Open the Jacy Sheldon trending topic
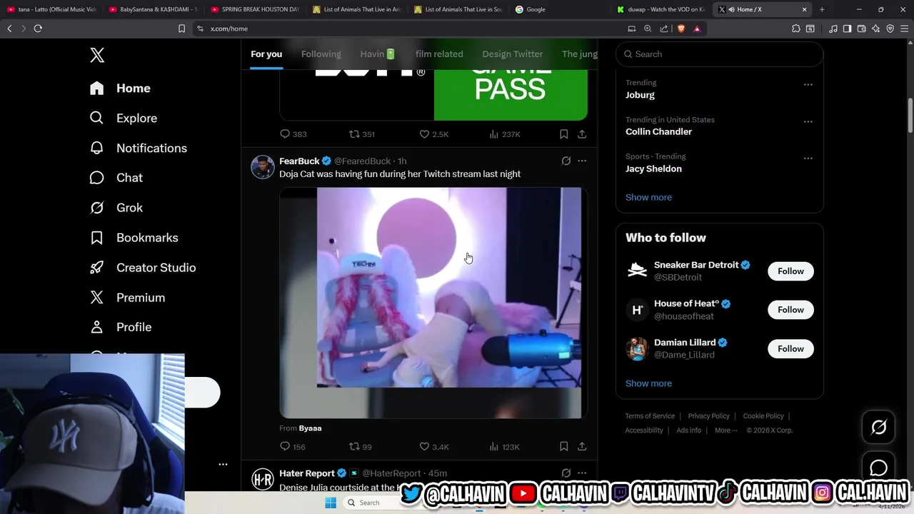Viewport: 914px width, 514px height. pos(653,168)
